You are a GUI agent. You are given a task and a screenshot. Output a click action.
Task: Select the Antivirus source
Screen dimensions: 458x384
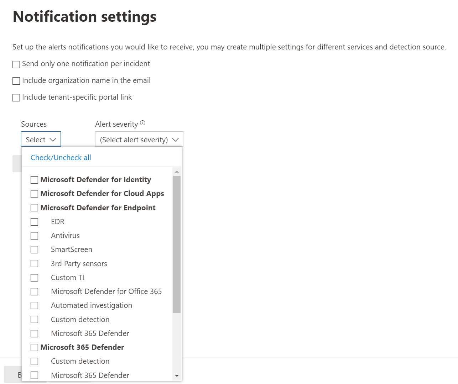[34, 236]
